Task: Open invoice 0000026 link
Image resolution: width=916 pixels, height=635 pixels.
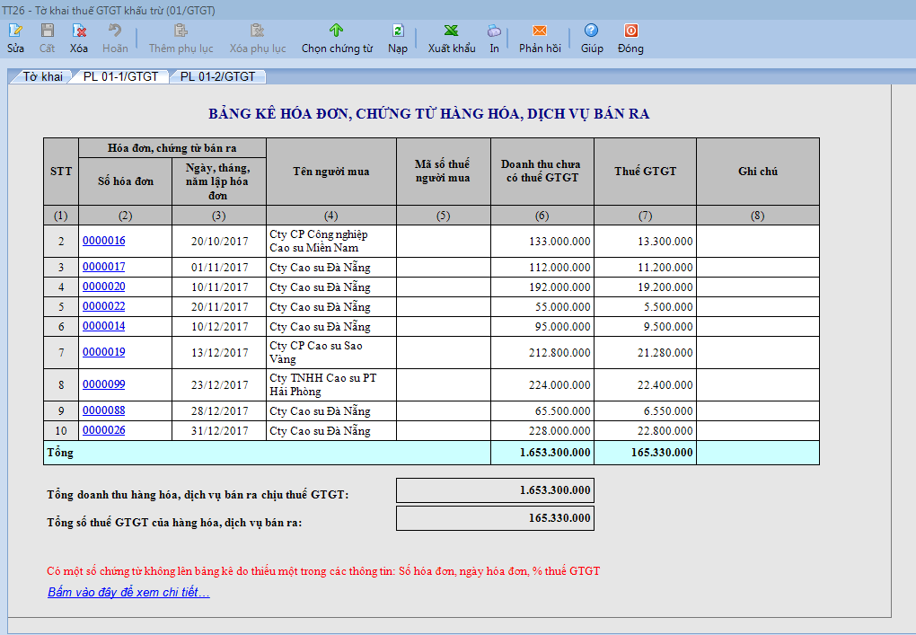Action: [104, 430]
